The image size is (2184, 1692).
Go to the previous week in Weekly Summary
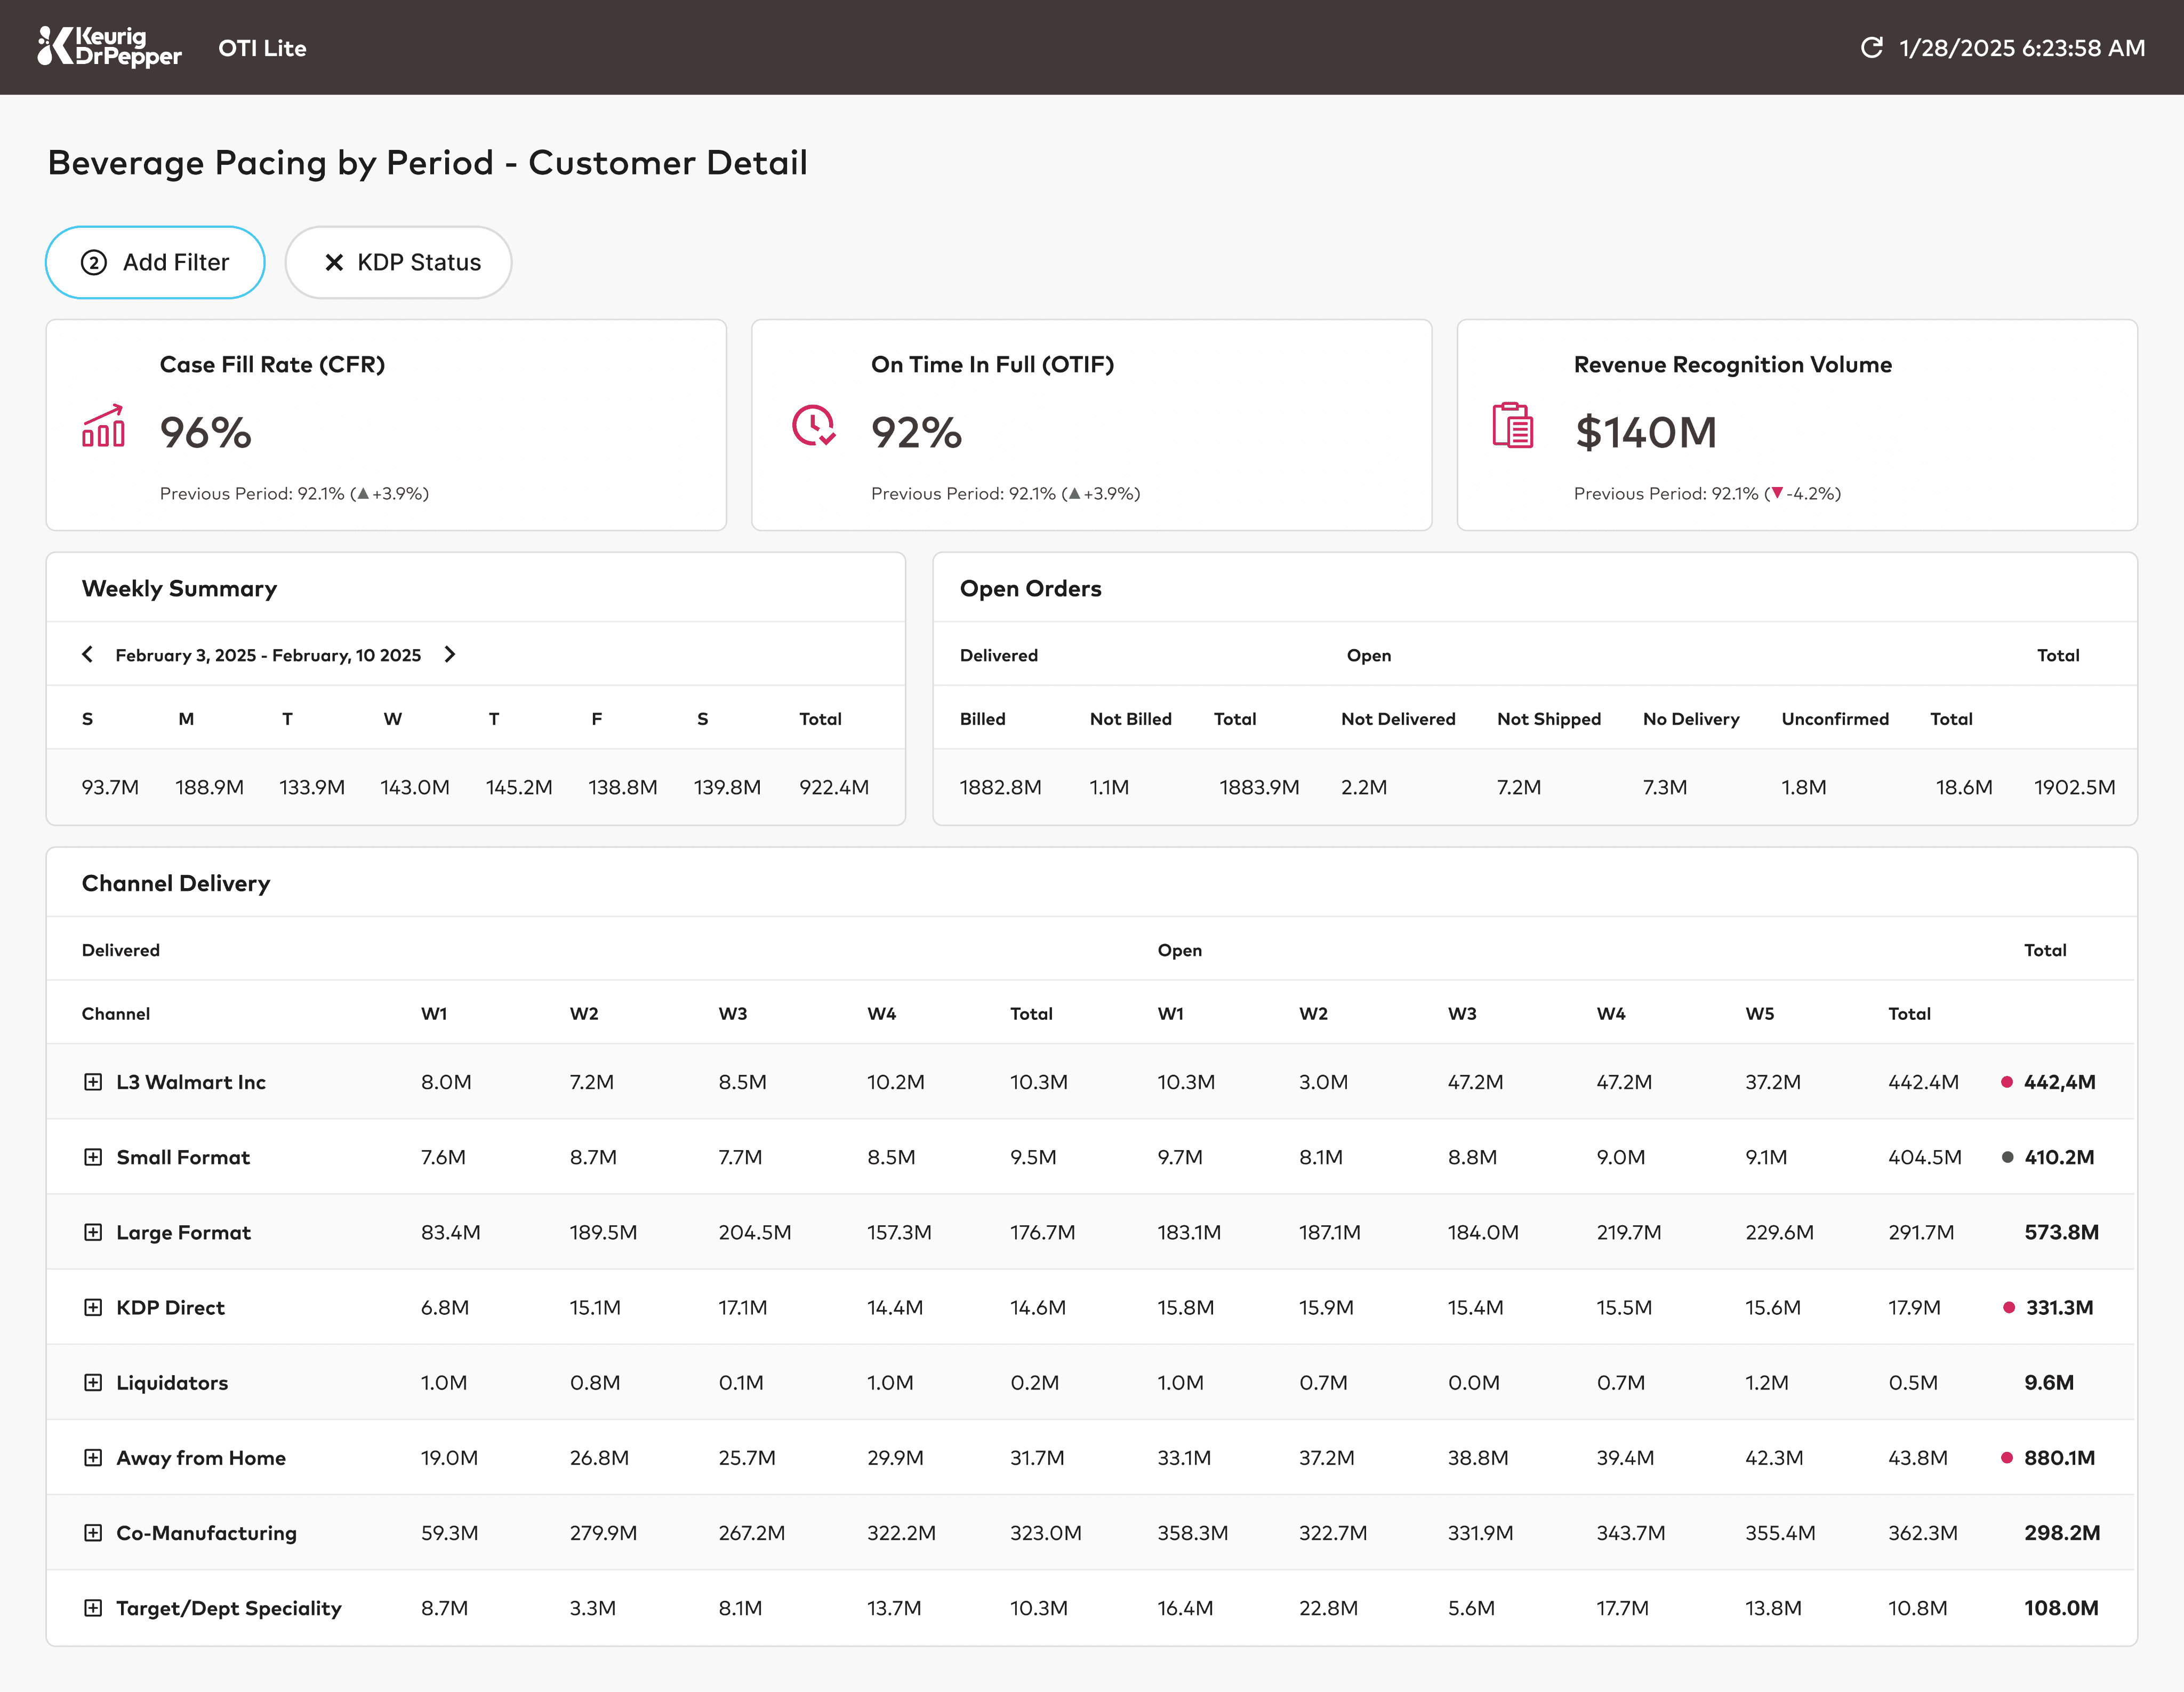[x=88, y=655]
